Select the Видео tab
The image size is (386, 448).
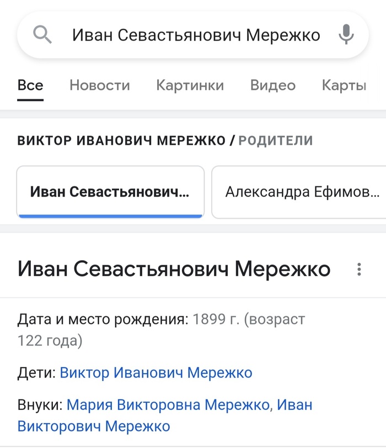273,85
